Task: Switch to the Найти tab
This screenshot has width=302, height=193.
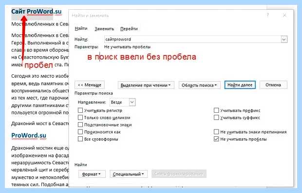Action: point(81,29)
